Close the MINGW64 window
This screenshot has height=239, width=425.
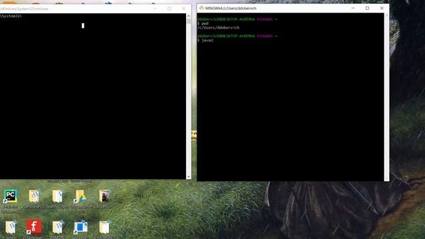pos(382,8)
